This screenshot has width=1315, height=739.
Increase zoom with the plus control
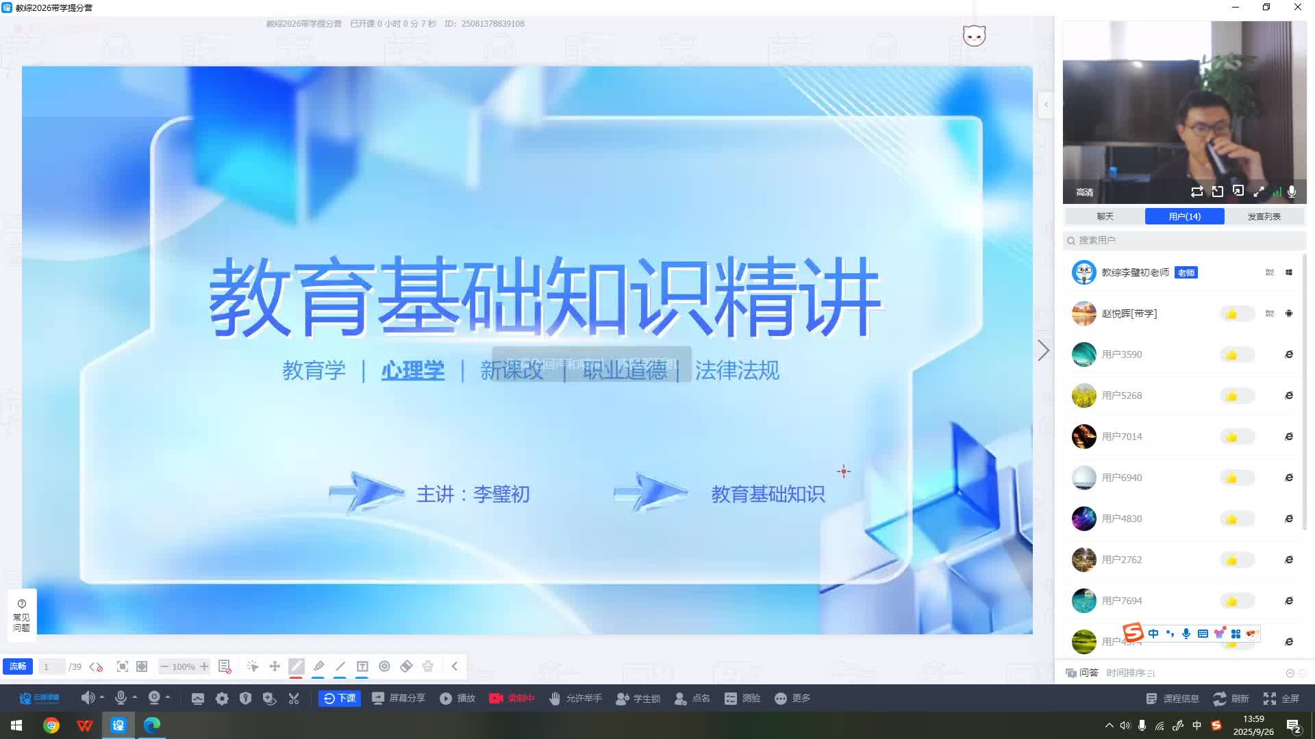click(204, 666)
